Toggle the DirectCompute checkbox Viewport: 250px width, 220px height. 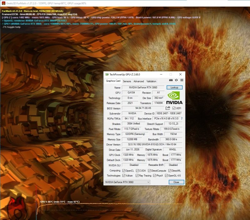click(x=149, y=171)
